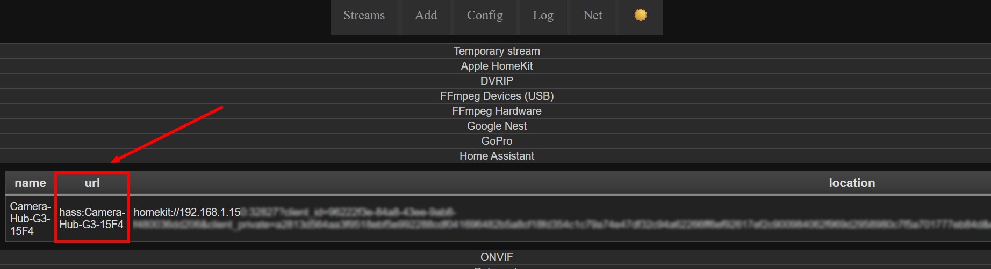Expand the ONVIF section

tap(495, 257)
